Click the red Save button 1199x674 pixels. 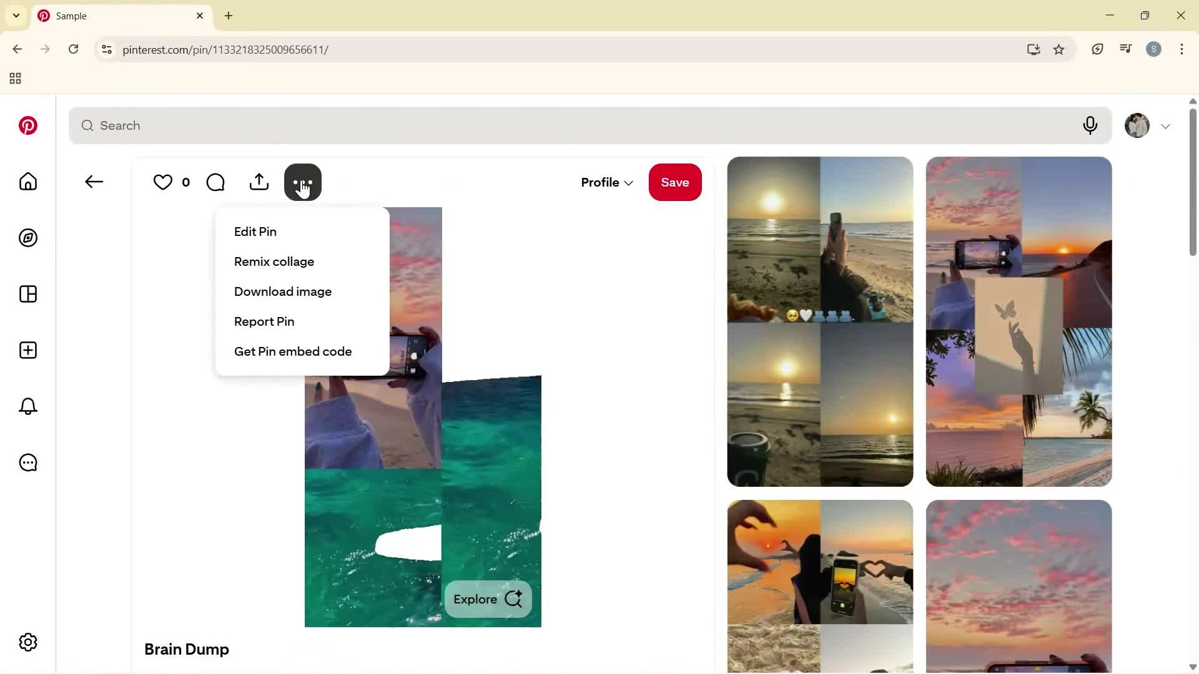tap(675, 182)
